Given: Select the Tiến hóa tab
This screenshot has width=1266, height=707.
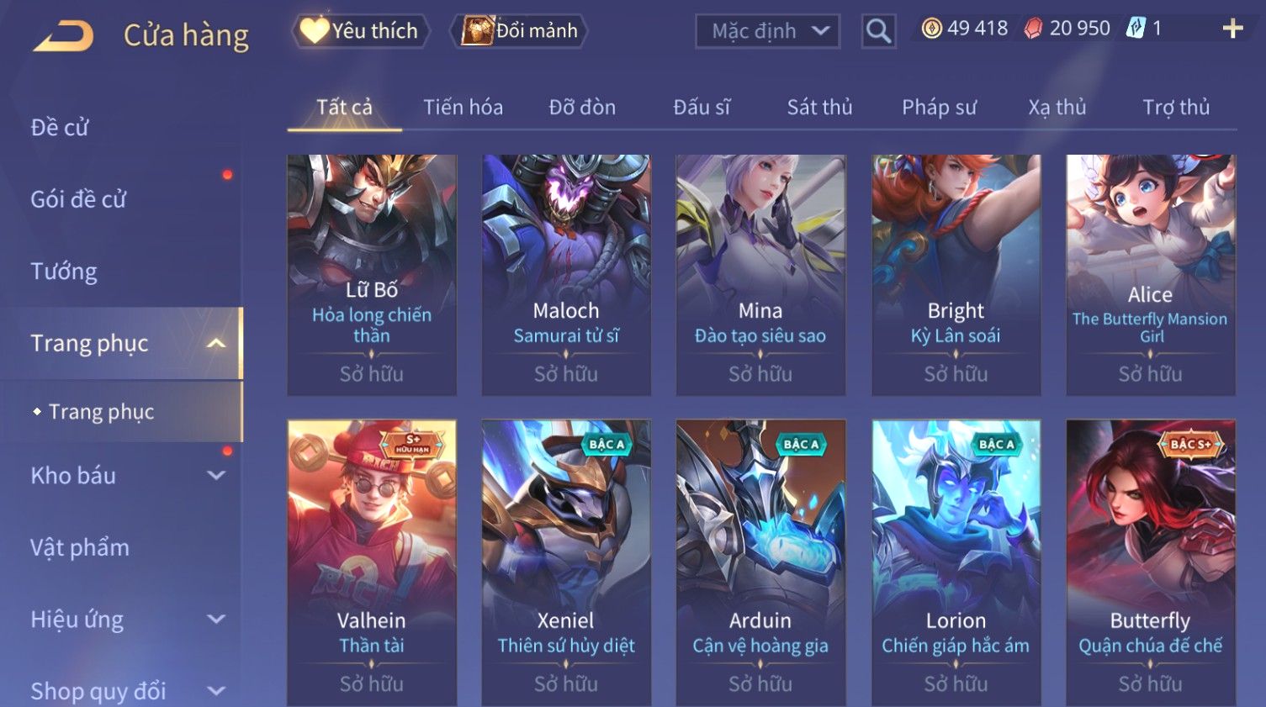Looking at the screenshot, I should pyautogui.click(x=463, y=108).
